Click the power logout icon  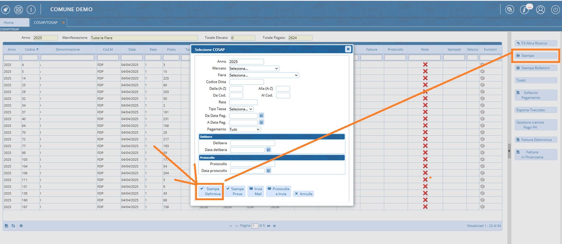[555, 10]
